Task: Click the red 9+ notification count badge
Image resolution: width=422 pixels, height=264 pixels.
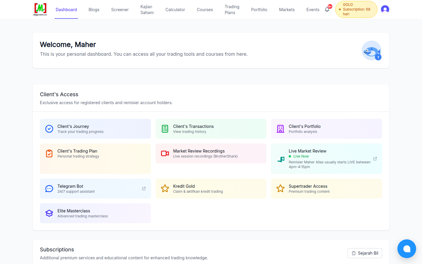Action: click(x=330, y=6)
